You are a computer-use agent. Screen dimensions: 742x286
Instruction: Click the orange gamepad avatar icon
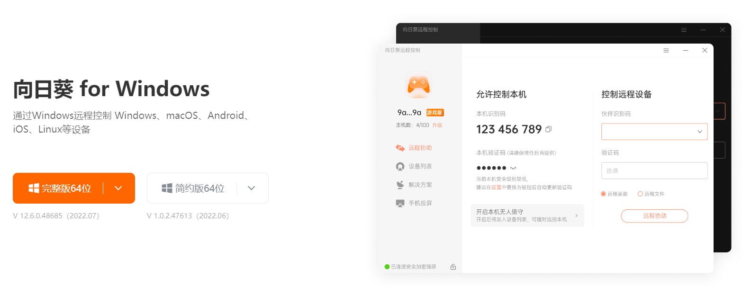click(419, 85)
